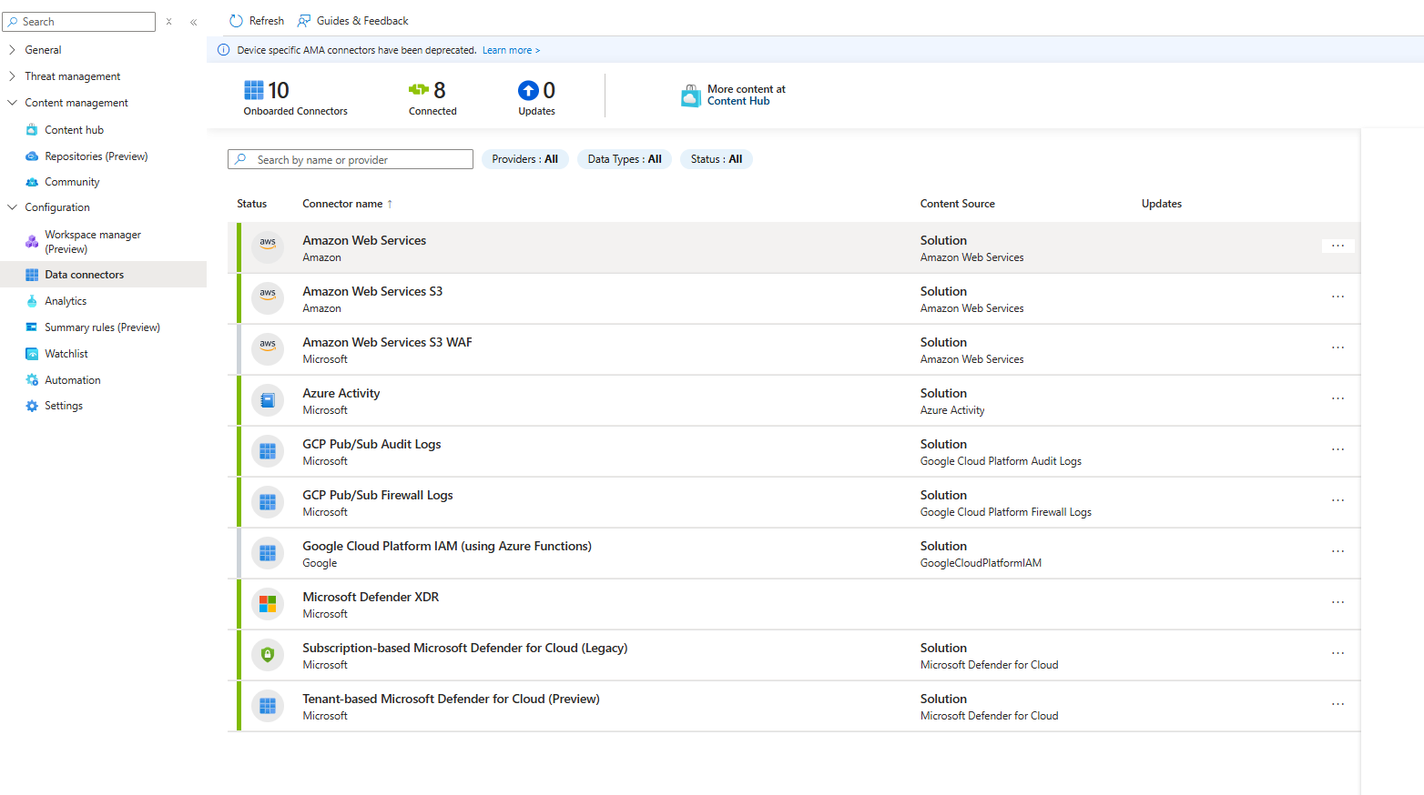
Task: Click the GCP Pub/Sub Firewall Logs connector icon
Action: (268, 502)
